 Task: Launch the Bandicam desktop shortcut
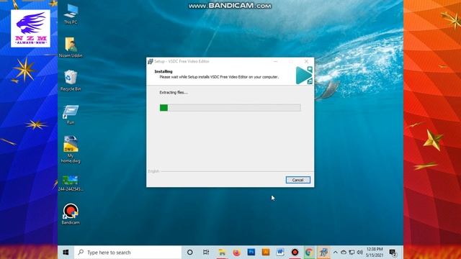71,214
